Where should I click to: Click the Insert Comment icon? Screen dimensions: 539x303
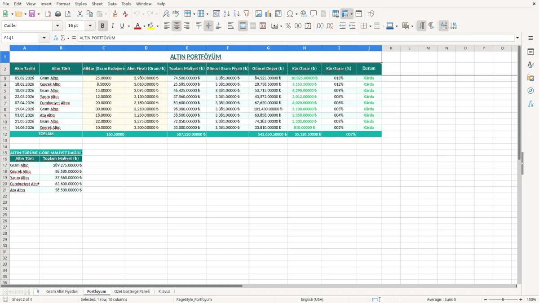tap(314, 14)
